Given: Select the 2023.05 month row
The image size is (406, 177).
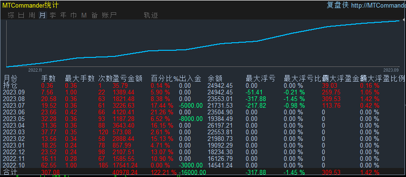Looking at the screenshot, I should (203, 119).
